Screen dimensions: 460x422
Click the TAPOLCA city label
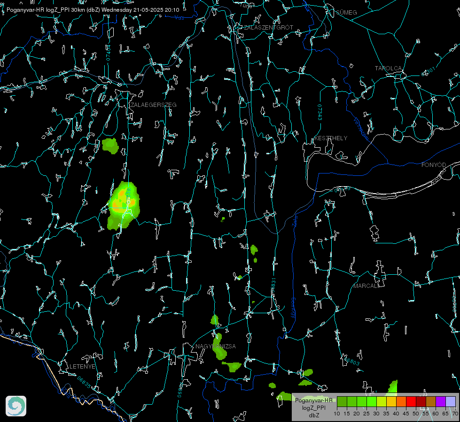389,68
